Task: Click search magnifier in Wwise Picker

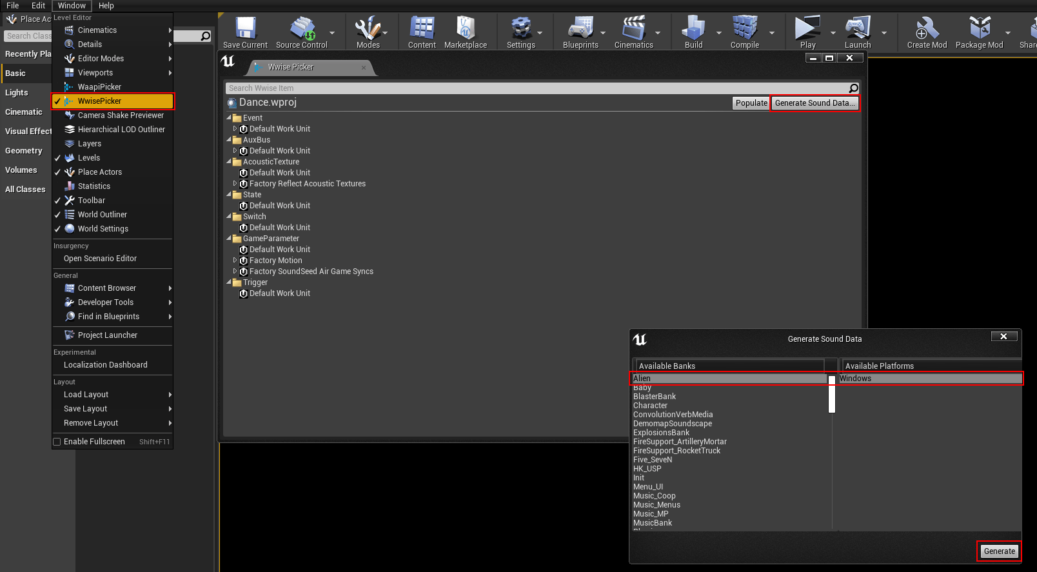Action: point(853,88)
